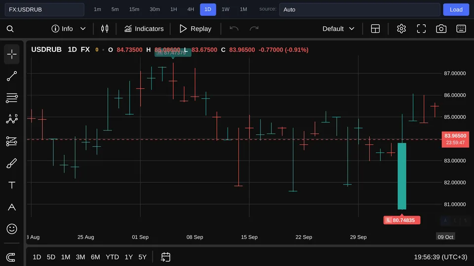
Task: Set the bottom date range to 1M
Action: coord(66,257)
